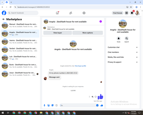Open Boots's house for rent conversation
The image size is (143, 115).
[20, 66]
